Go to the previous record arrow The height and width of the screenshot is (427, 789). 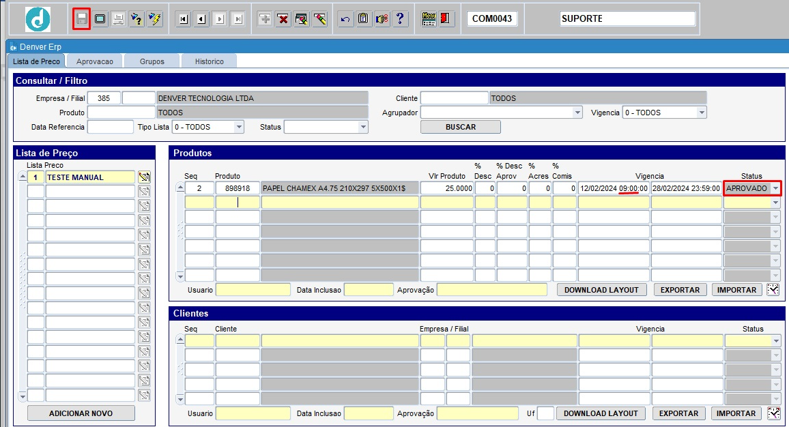point(201,19)
